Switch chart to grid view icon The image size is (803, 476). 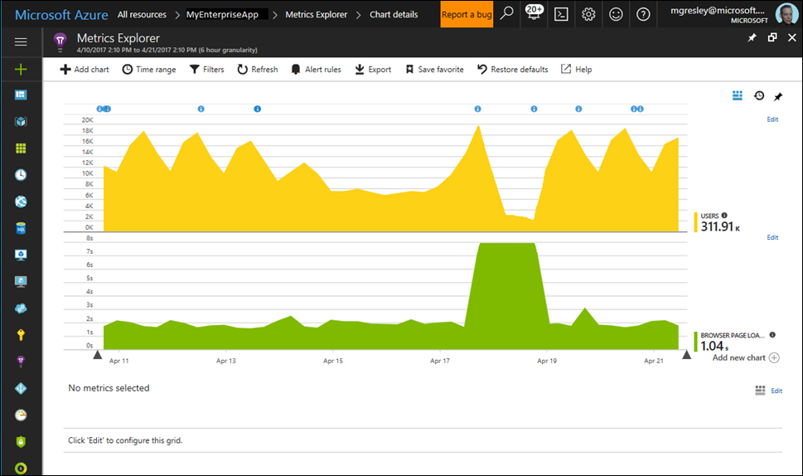point(737,96)
